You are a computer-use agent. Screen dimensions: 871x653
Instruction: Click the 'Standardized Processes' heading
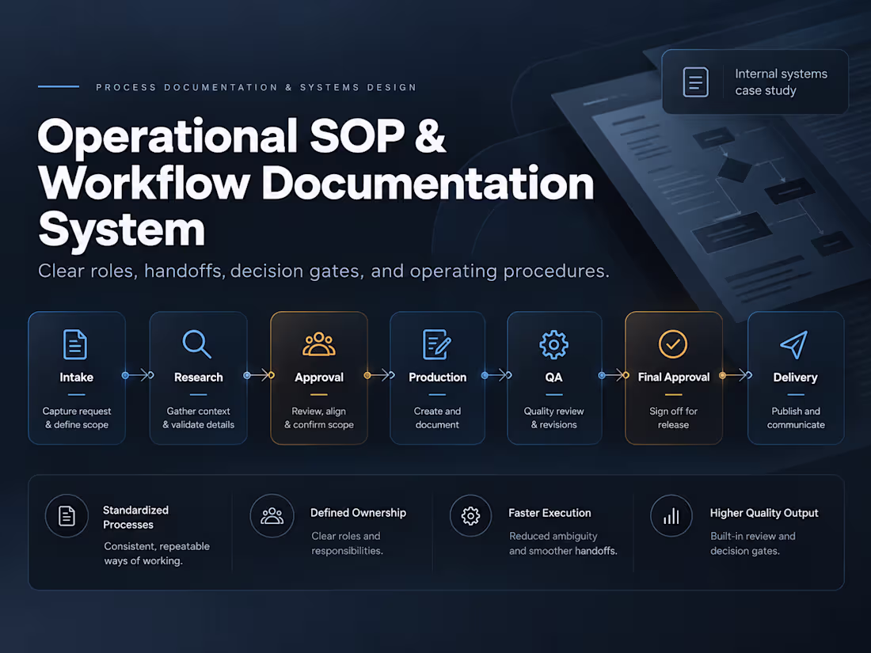pyautogui.click(x=135, y=518)
